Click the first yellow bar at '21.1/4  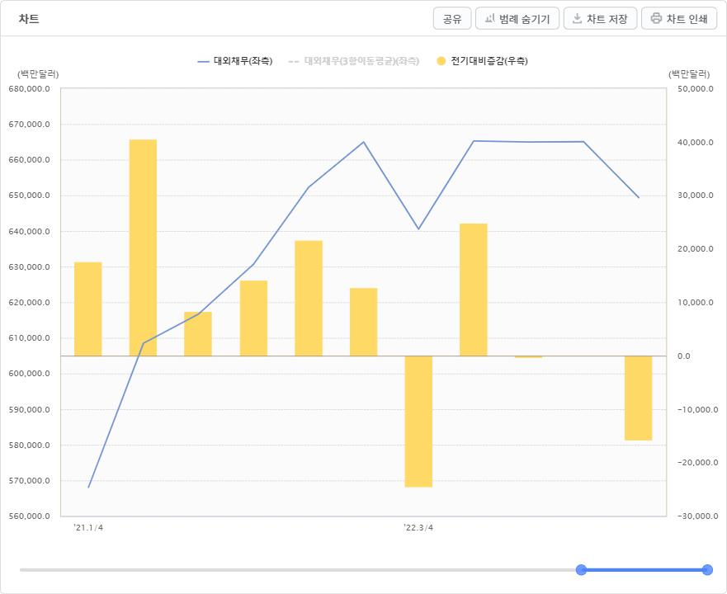(x=88, y=309)
